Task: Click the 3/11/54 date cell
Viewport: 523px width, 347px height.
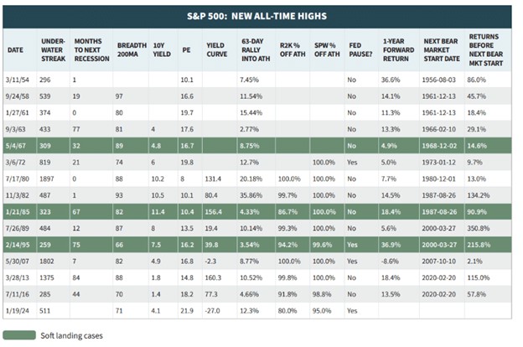Action: (20, 80)
